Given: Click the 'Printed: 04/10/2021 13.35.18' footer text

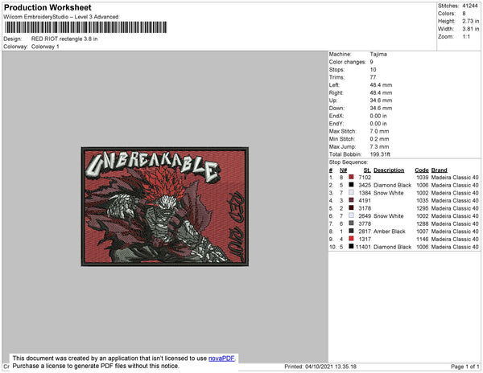Looking at the screenshot, I should click(320, 367).
